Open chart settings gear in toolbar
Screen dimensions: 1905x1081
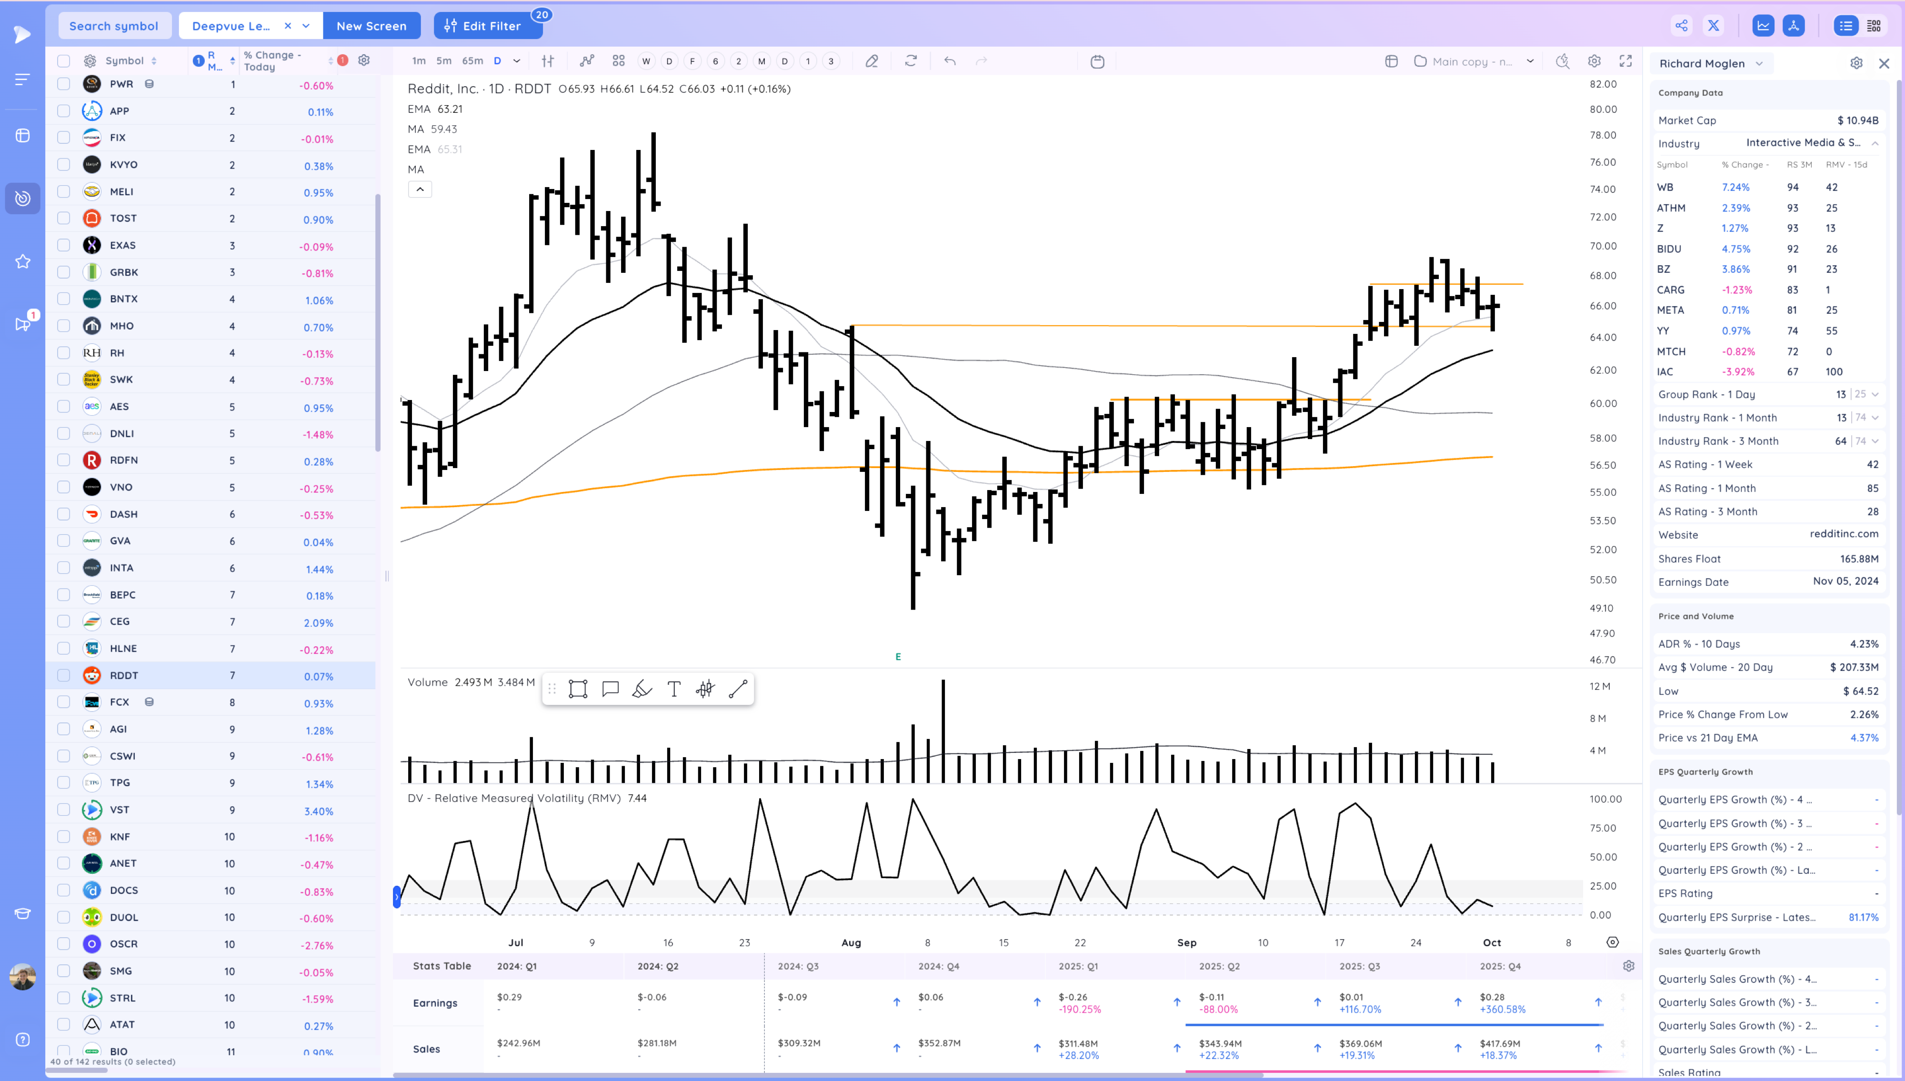coord(1594,61)
